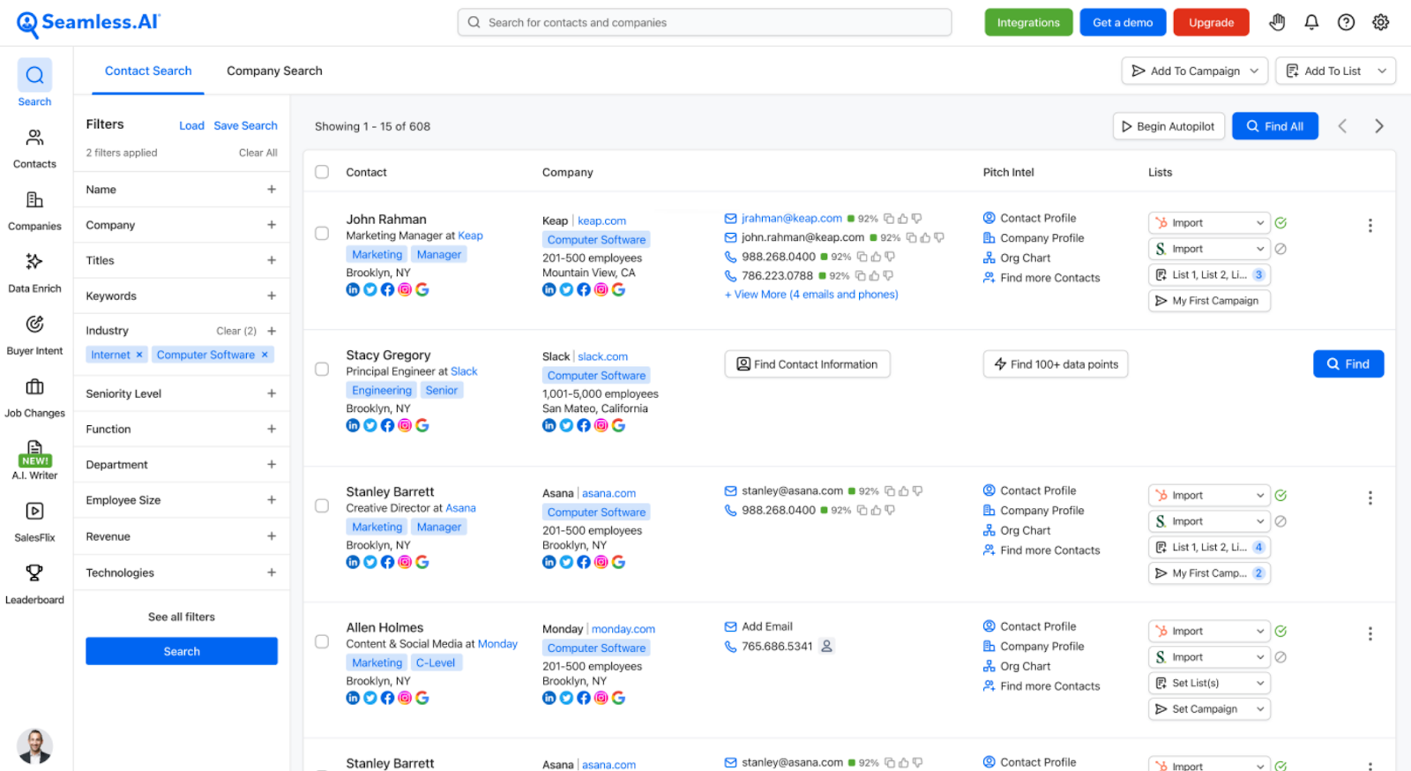Open Add To Campaign dropdown

click(x=1195, y=71)
